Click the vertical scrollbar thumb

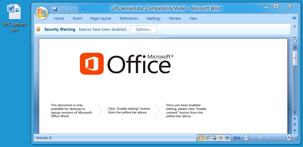[295, 58]
